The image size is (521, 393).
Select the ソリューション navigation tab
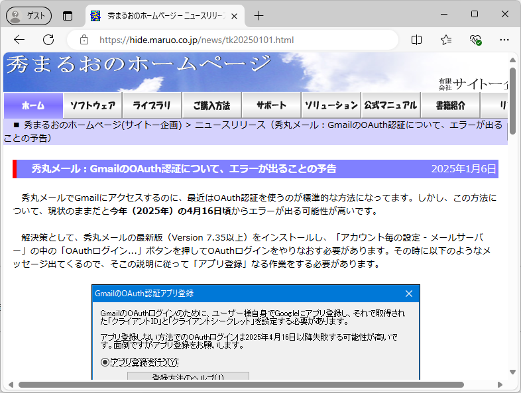[x=331, y=105]
